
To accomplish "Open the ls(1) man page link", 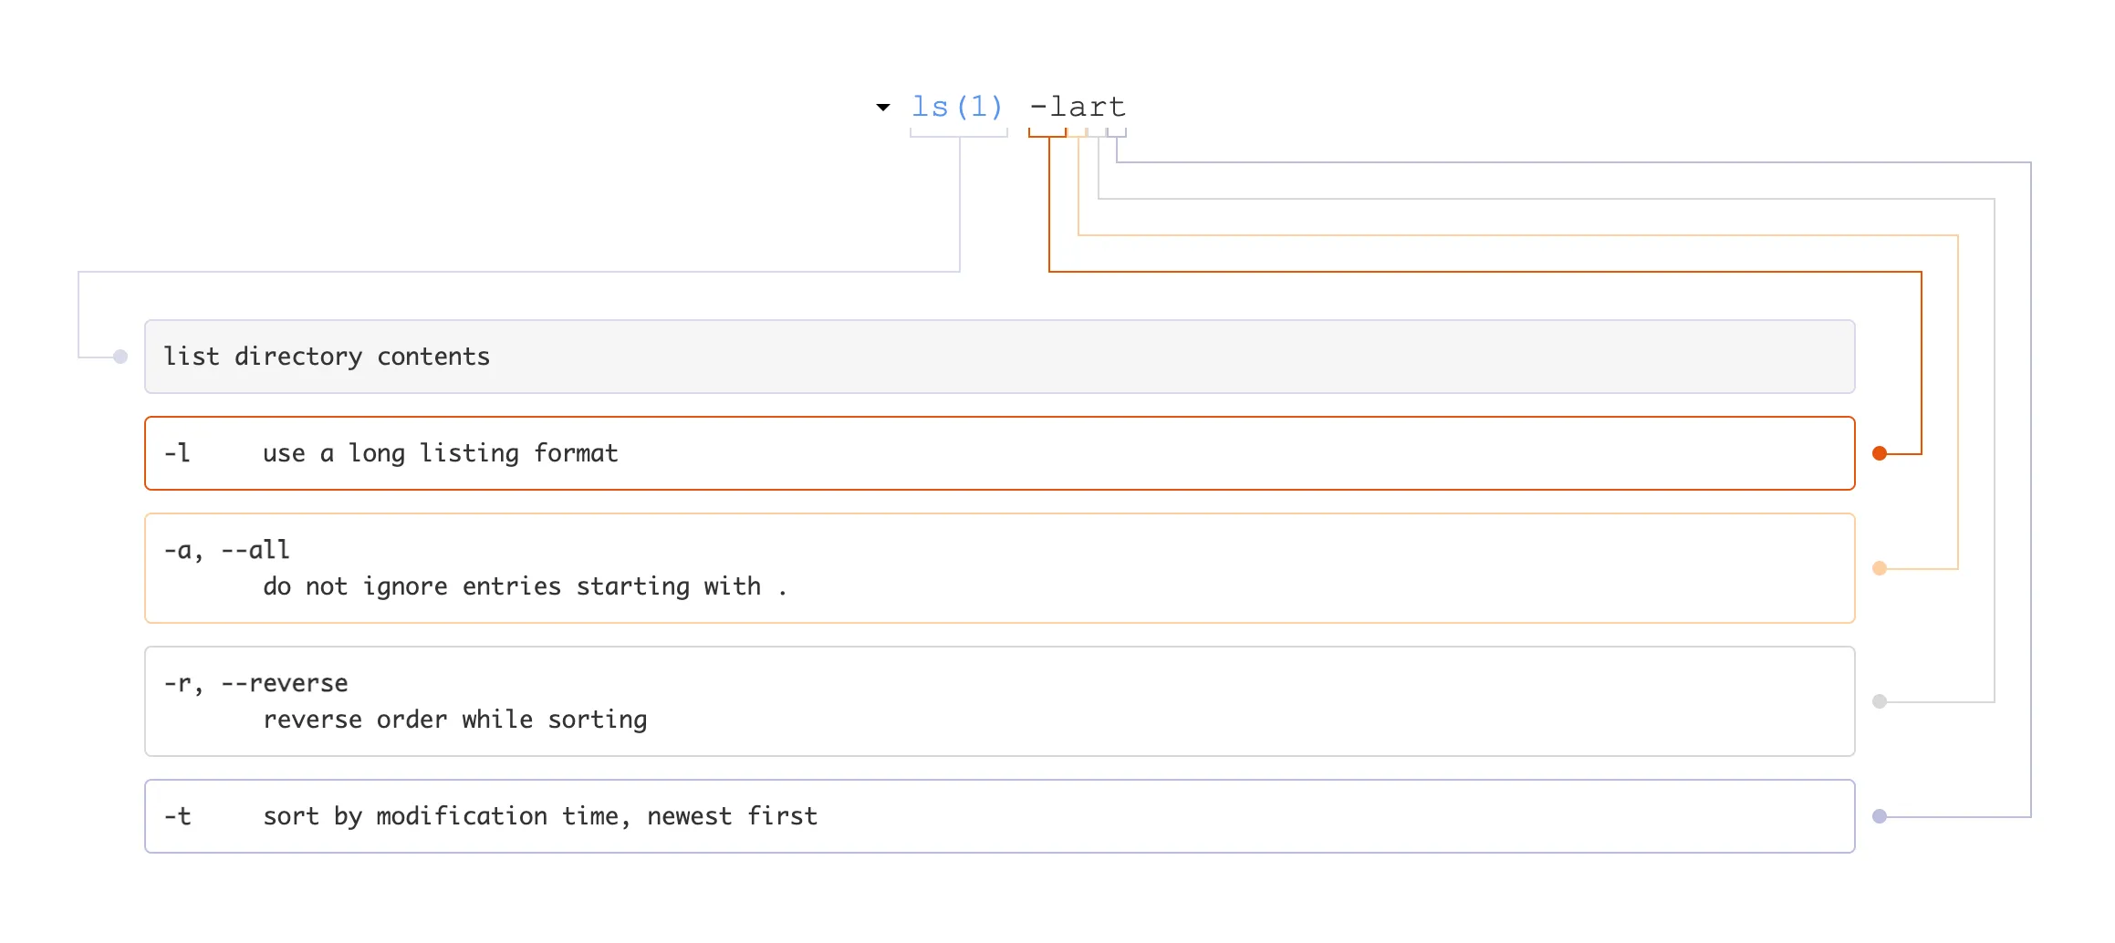I will click(956, 107).
